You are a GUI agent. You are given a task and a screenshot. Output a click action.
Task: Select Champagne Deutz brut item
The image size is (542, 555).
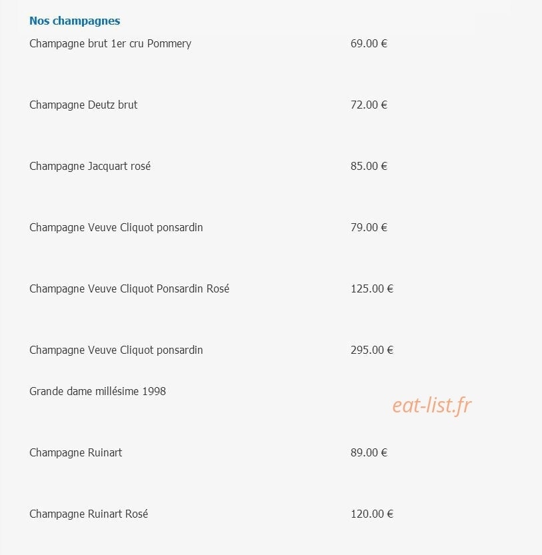click(83, 105)
